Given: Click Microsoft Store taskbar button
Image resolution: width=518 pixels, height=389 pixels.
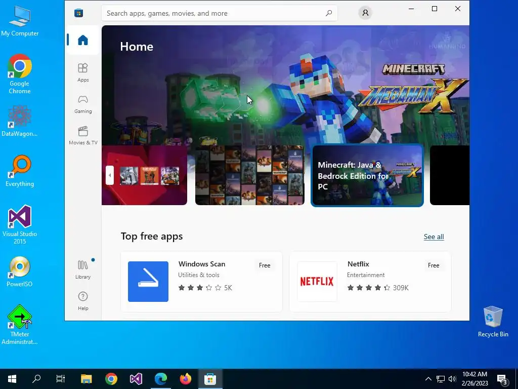Looking at the screenshot, I should click(210, 379).
